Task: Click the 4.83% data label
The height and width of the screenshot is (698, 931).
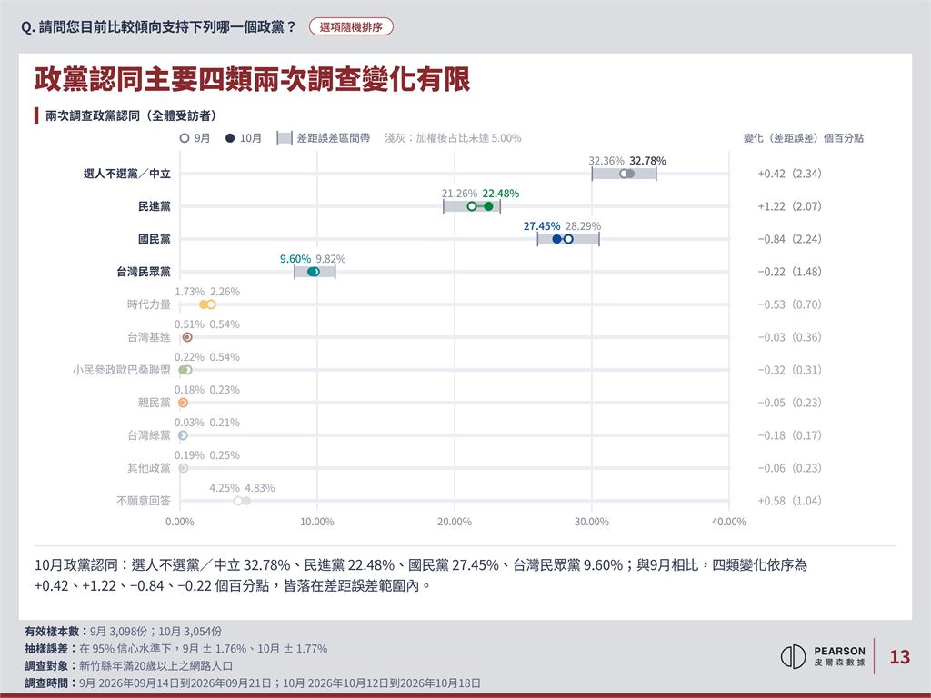Action: [x=260, y=488]
